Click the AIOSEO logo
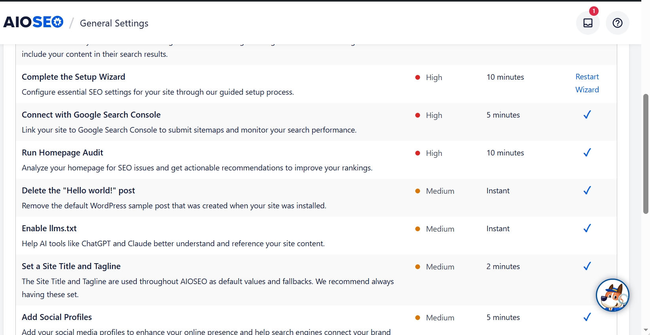Image resolution: width=650 pixels, height=335 pixels. click(x=34, y=22)
